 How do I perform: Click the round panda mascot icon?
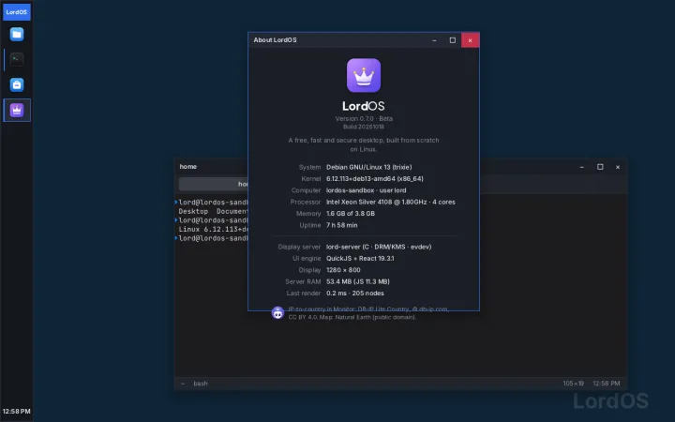pos(277,313)
